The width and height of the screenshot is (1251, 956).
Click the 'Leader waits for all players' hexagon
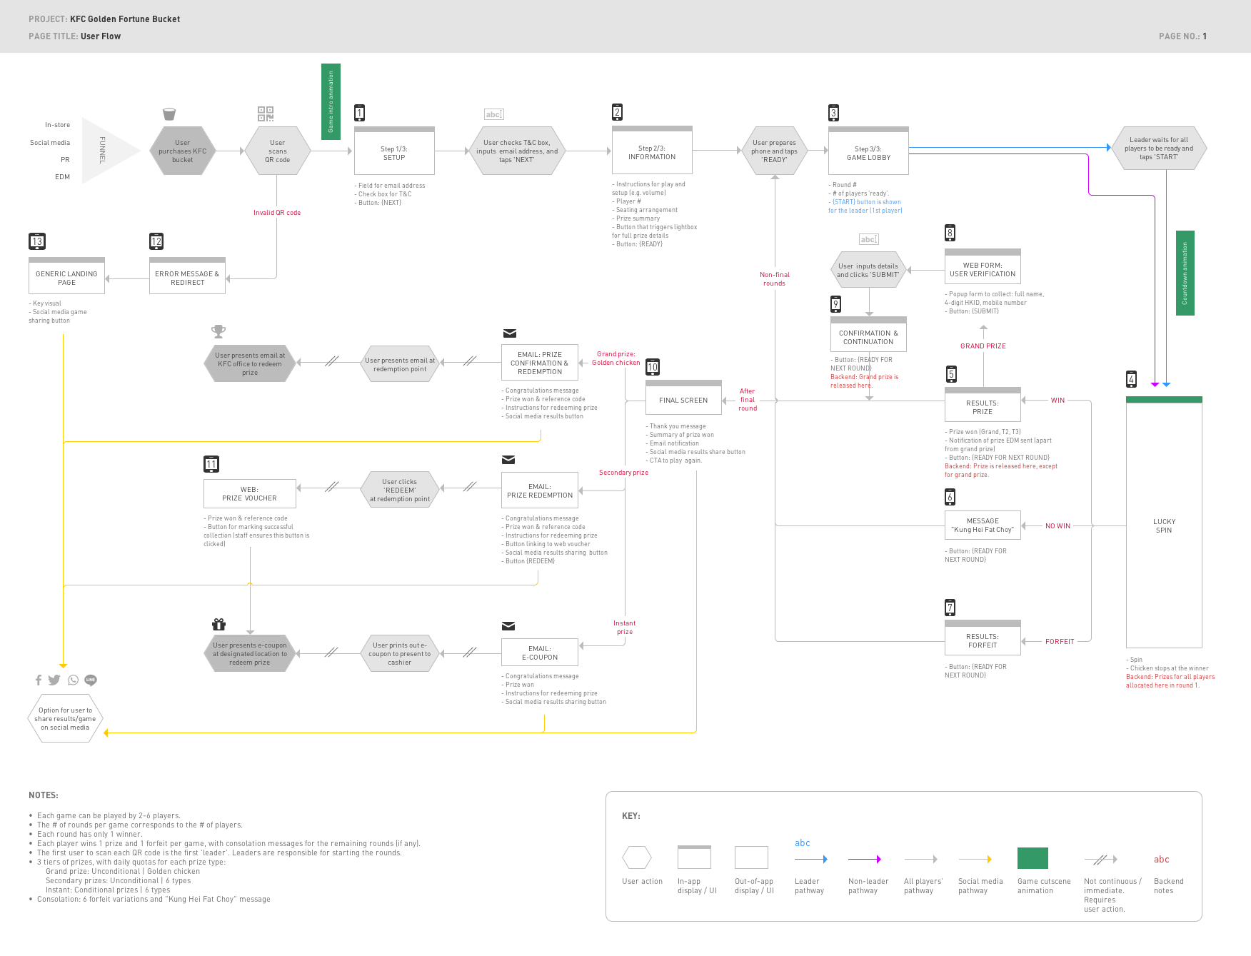click(1159, 149)
